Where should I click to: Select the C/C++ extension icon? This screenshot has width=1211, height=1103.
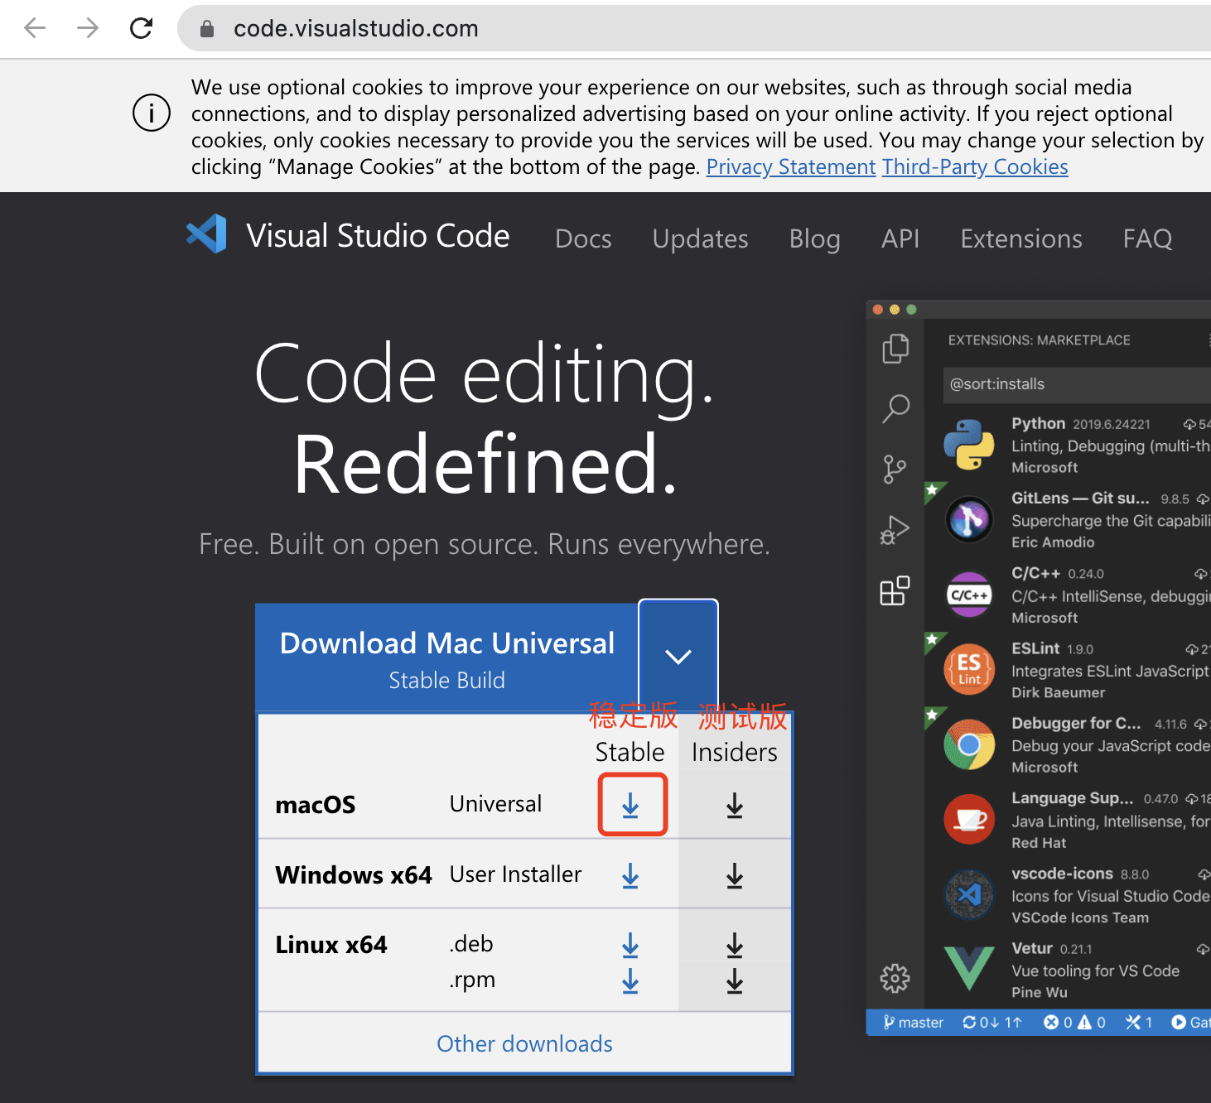969,595
